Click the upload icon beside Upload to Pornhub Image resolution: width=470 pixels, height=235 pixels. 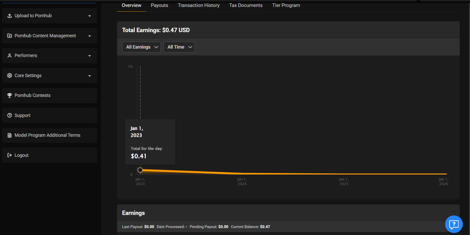pyautogui.click(x=9, y=16)
